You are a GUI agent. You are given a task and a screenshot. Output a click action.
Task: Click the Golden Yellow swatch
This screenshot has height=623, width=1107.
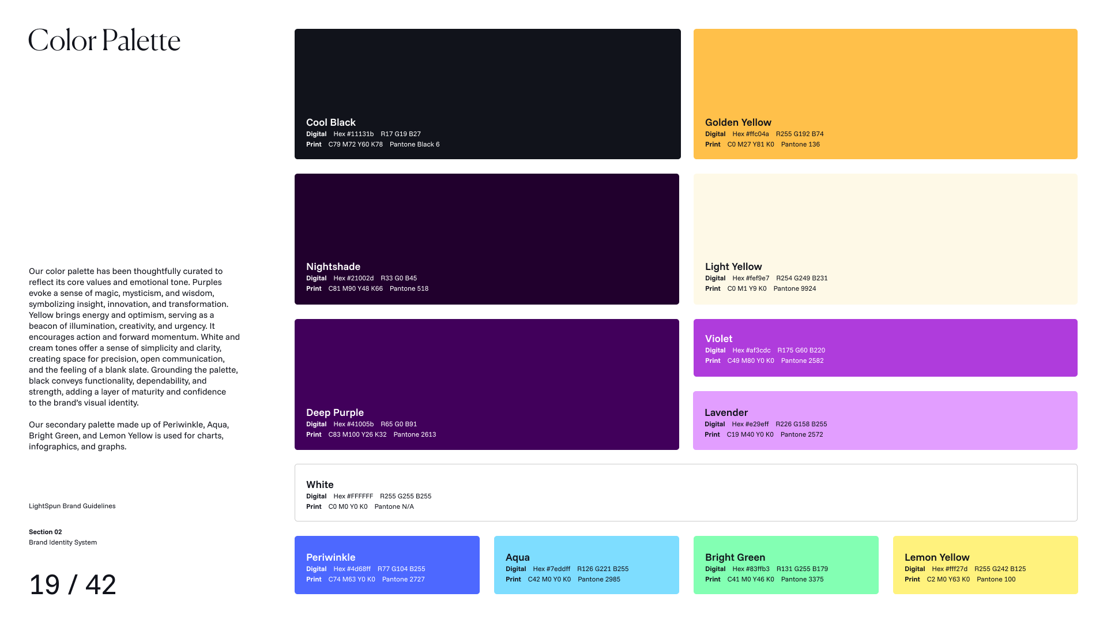(885, 94)
